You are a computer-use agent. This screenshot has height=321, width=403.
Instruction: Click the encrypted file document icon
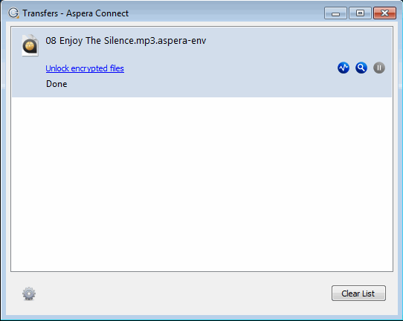coord(30,45)
